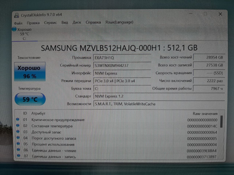Open the Язык(Language) menu
Viewport: 234px width, 175px height.
point(119,22)
